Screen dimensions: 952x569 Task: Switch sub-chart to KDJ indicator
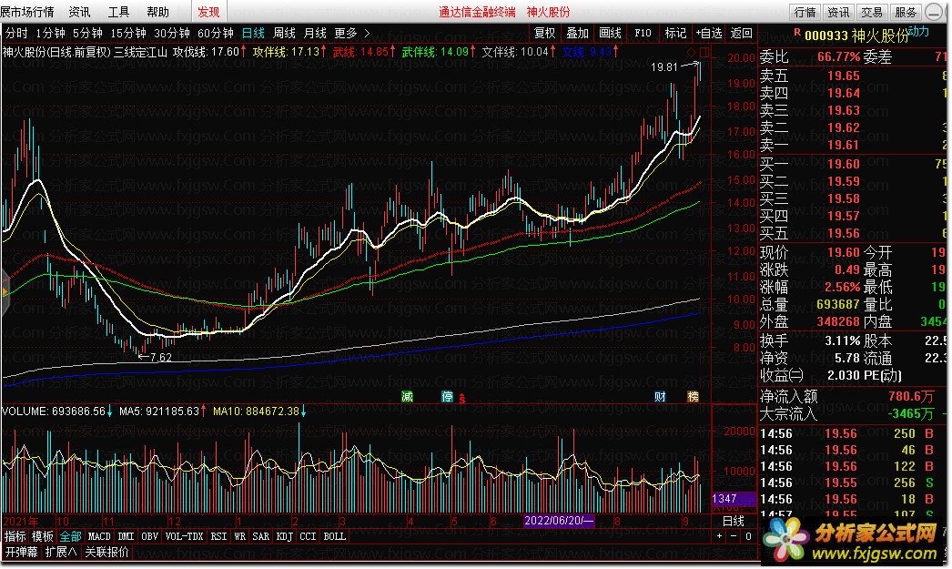click(284, 536)
